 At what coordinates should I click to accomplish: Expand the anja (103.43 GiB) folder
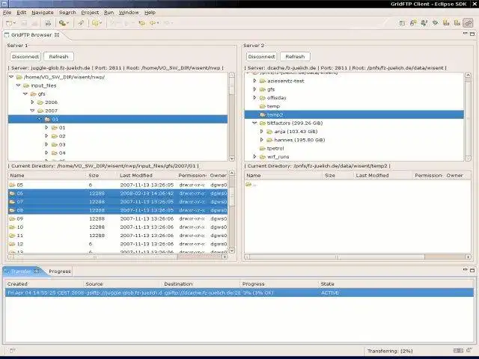pos(261,132)
